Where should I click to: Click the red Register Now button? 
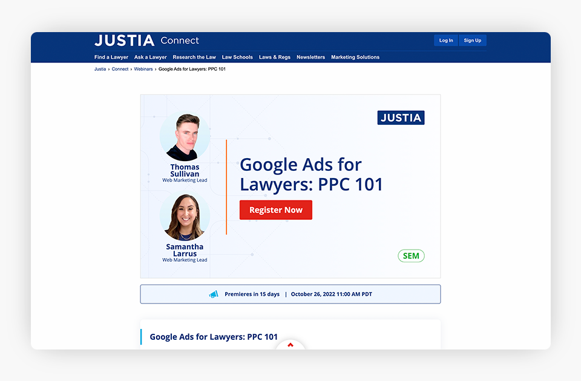click(275, 210)
